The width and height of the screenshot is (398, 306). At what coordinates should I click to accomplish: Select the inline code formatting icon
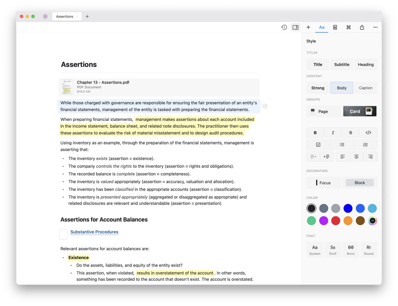[368, 132]
